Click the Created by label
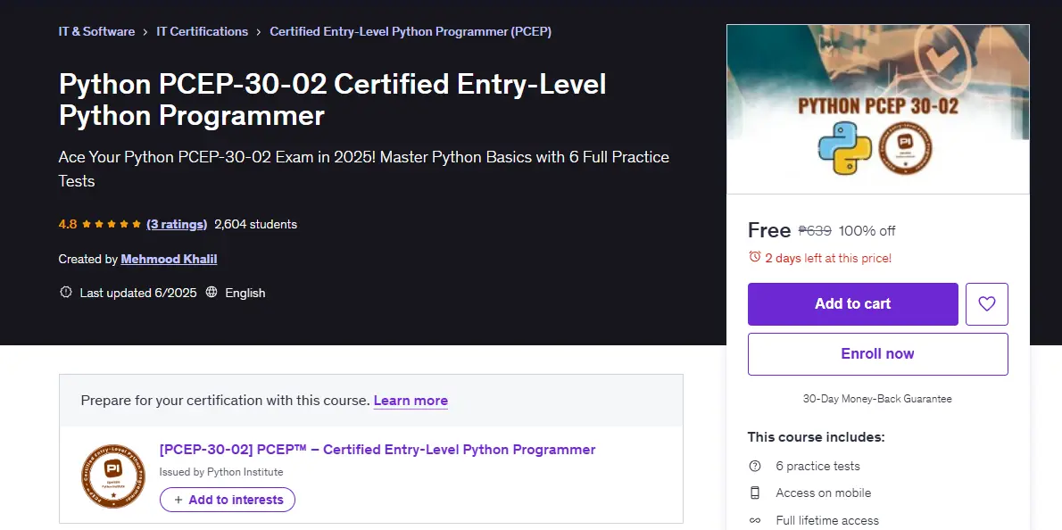 point(88,259)
